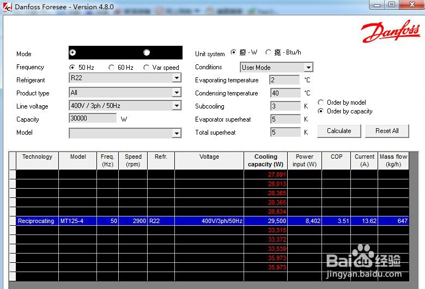The image size is (425, 289).
Task: Click the 3.51 COP cell
Action: click(336, 221)
